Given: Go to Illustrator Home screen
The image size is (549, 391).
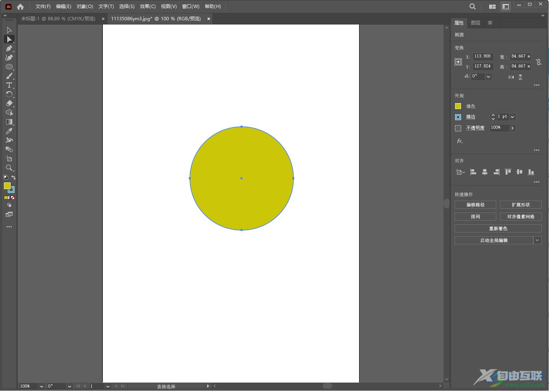Looking at the screenshot, I should pos(20,7).
